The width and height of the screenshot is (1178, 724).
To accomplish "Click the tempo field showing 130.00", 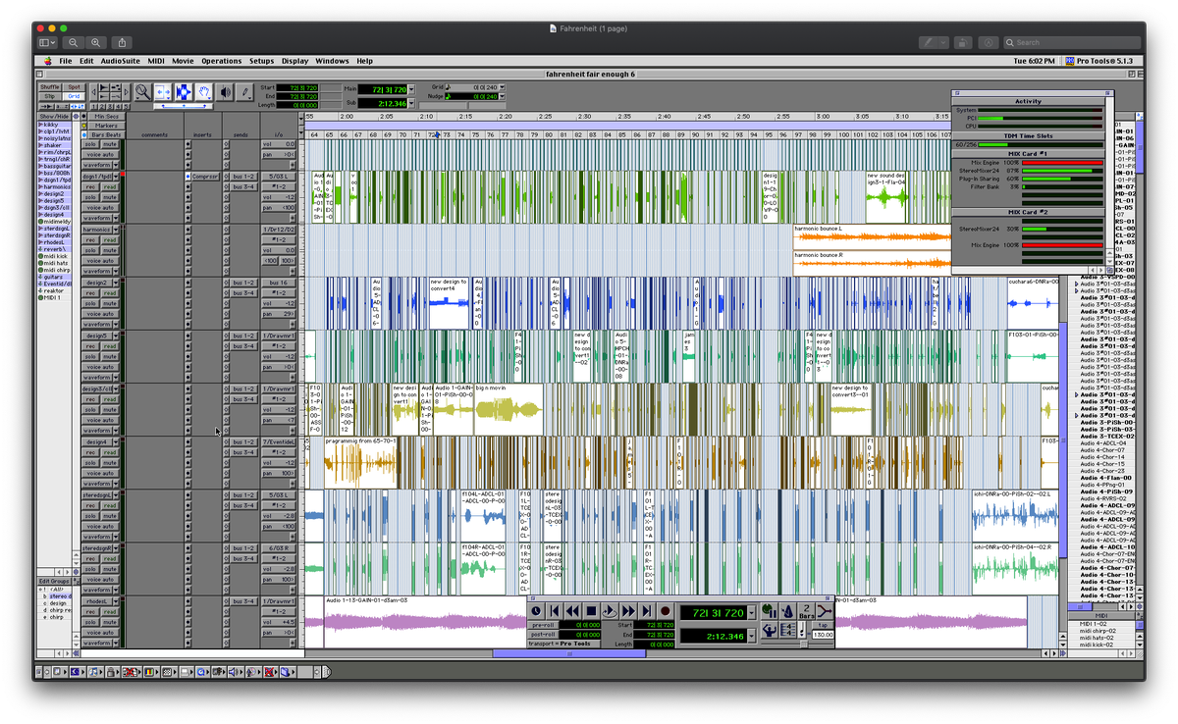I will tap(824, 635).
